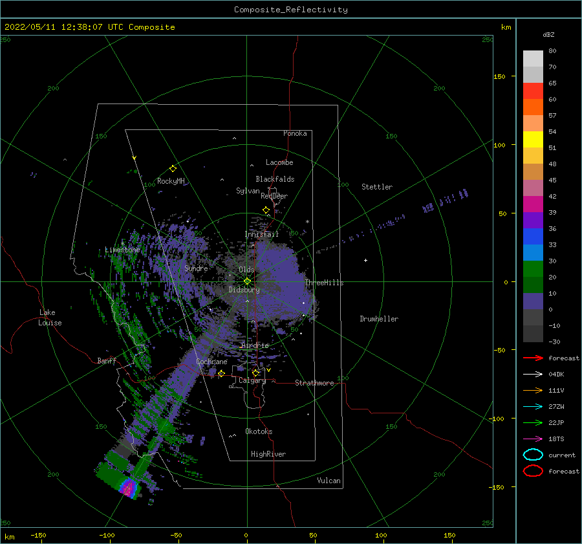The image size is (582, 544).
Task: Click the Lake Louise label
Action: coord(50,318)
